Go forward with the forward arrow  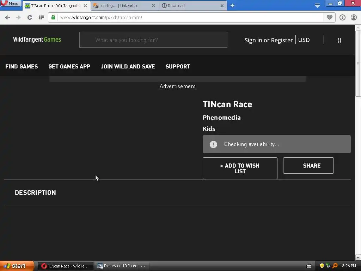[18, 18]
